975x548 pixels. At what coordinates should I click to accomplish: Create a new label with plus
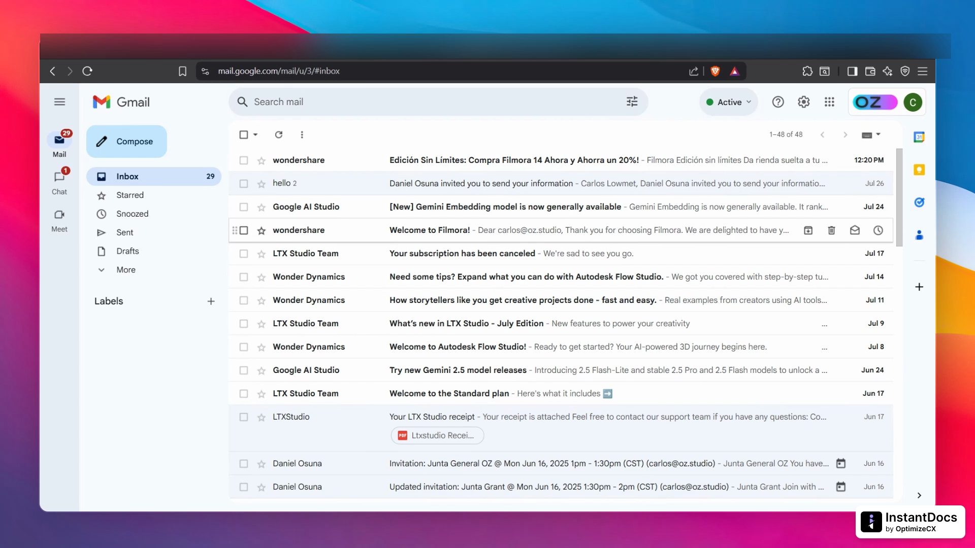coord(211,301)
